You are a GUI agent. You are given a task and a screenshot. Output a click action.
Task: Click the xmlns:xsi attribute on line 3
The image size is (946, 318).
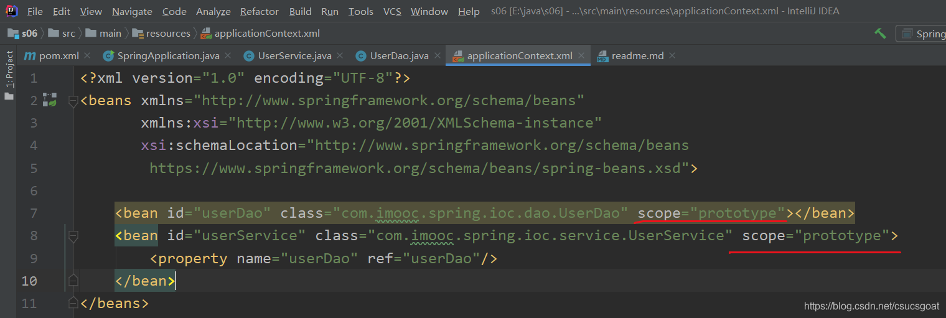click(372, 123)
